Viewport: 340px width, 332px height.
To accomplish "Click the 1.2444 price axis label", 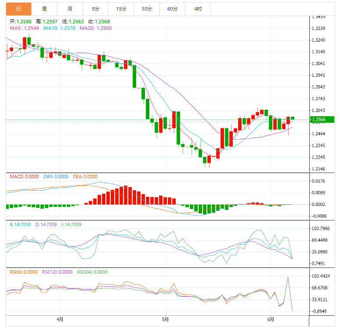I will (x=318, y=134).
